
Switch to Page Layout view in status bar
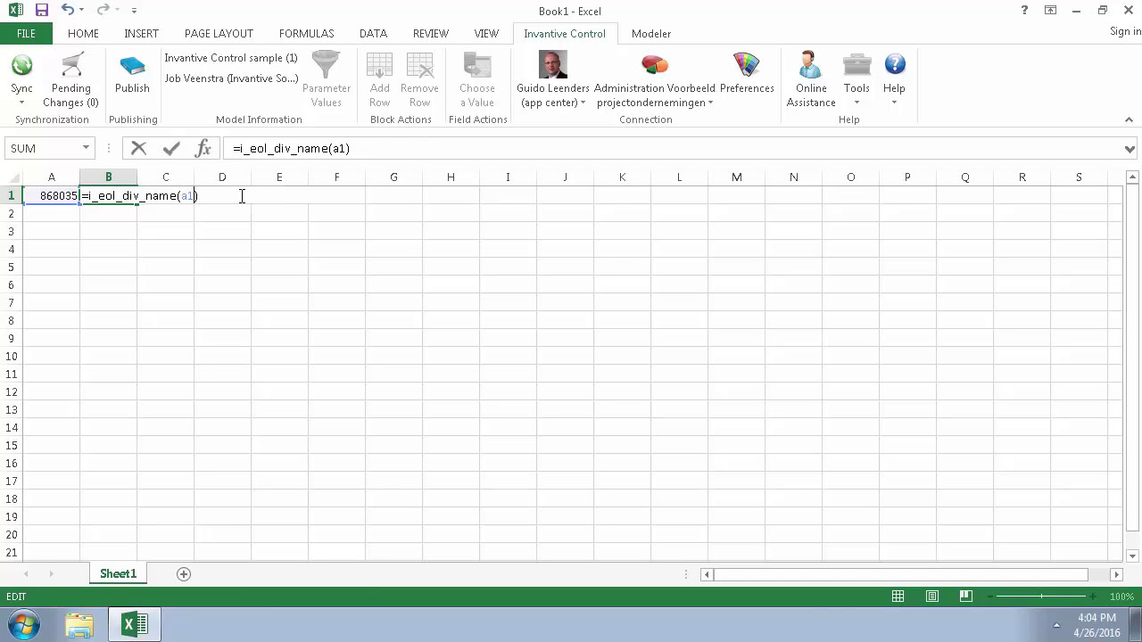[932, 597]
